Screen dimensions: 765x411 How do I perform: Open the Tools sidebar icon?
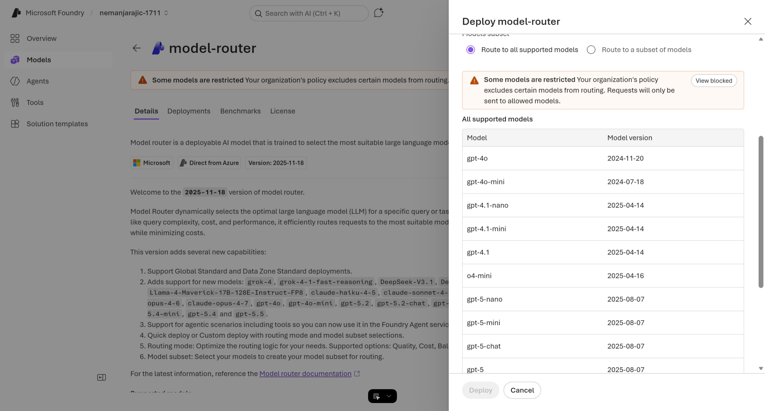pyautogui.click(x=15, y=103)
